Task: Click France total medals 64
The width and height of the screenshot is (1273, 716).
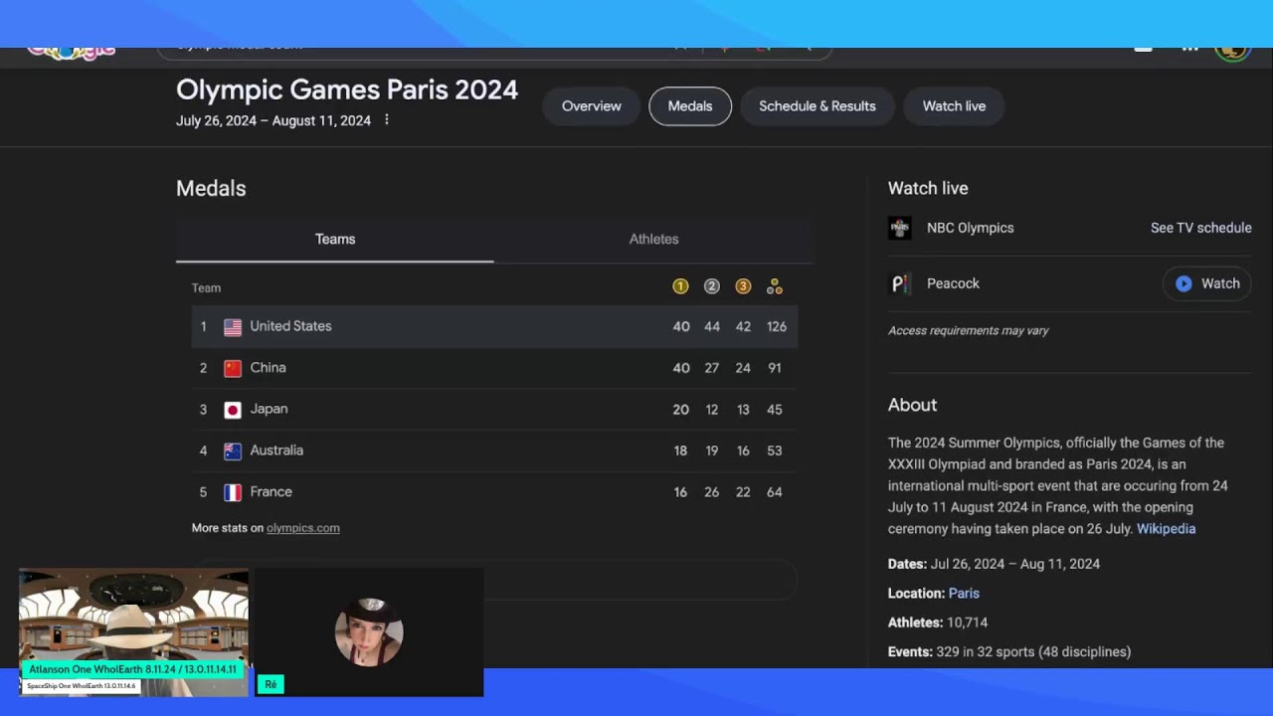Action: point(775,491)
